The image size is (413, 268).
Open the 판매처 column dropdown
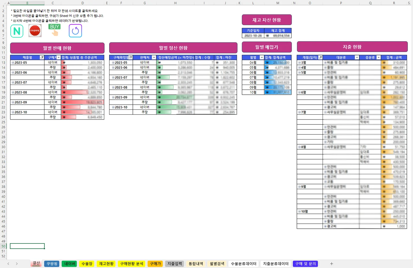[x=154, y=57]
